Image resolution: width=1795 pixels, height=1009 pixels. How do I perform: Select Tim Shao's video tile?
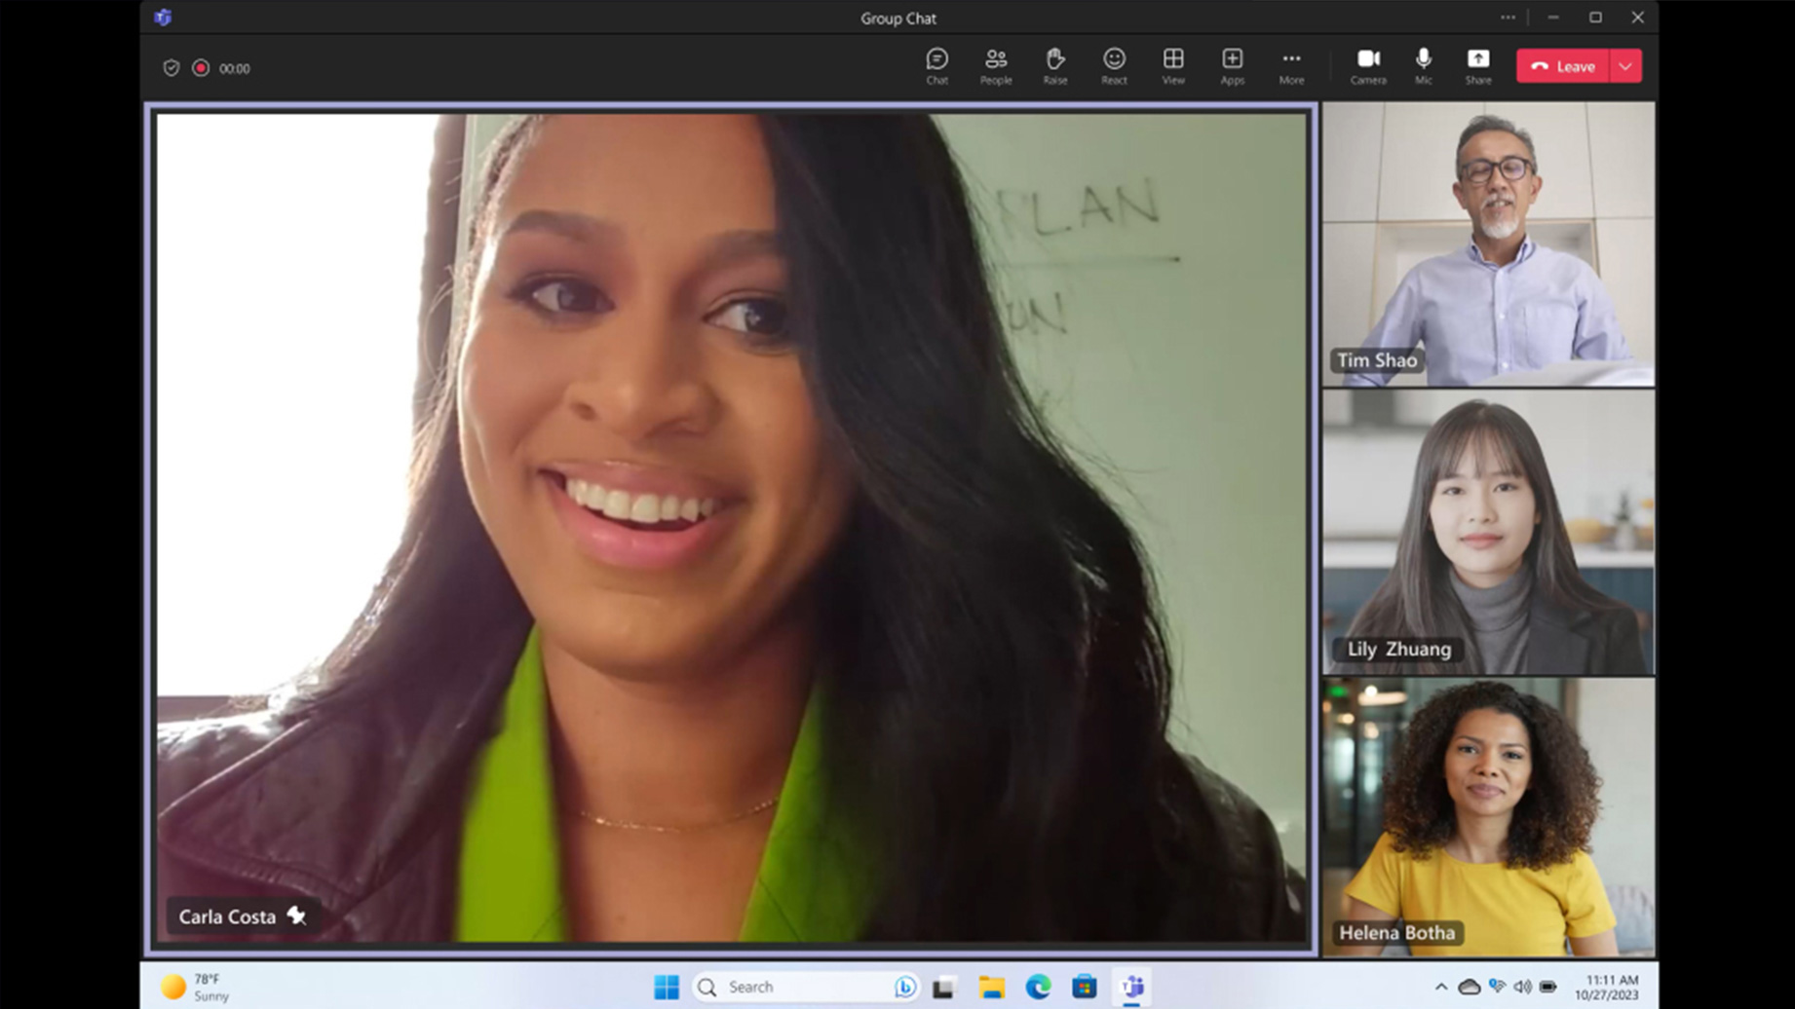(1487, 243)
